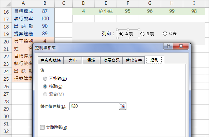Image resolution: width=209 pixels, height=137 pixels.
Task: Click the select-all corner of the worksheet
Action: pos(6,4)
